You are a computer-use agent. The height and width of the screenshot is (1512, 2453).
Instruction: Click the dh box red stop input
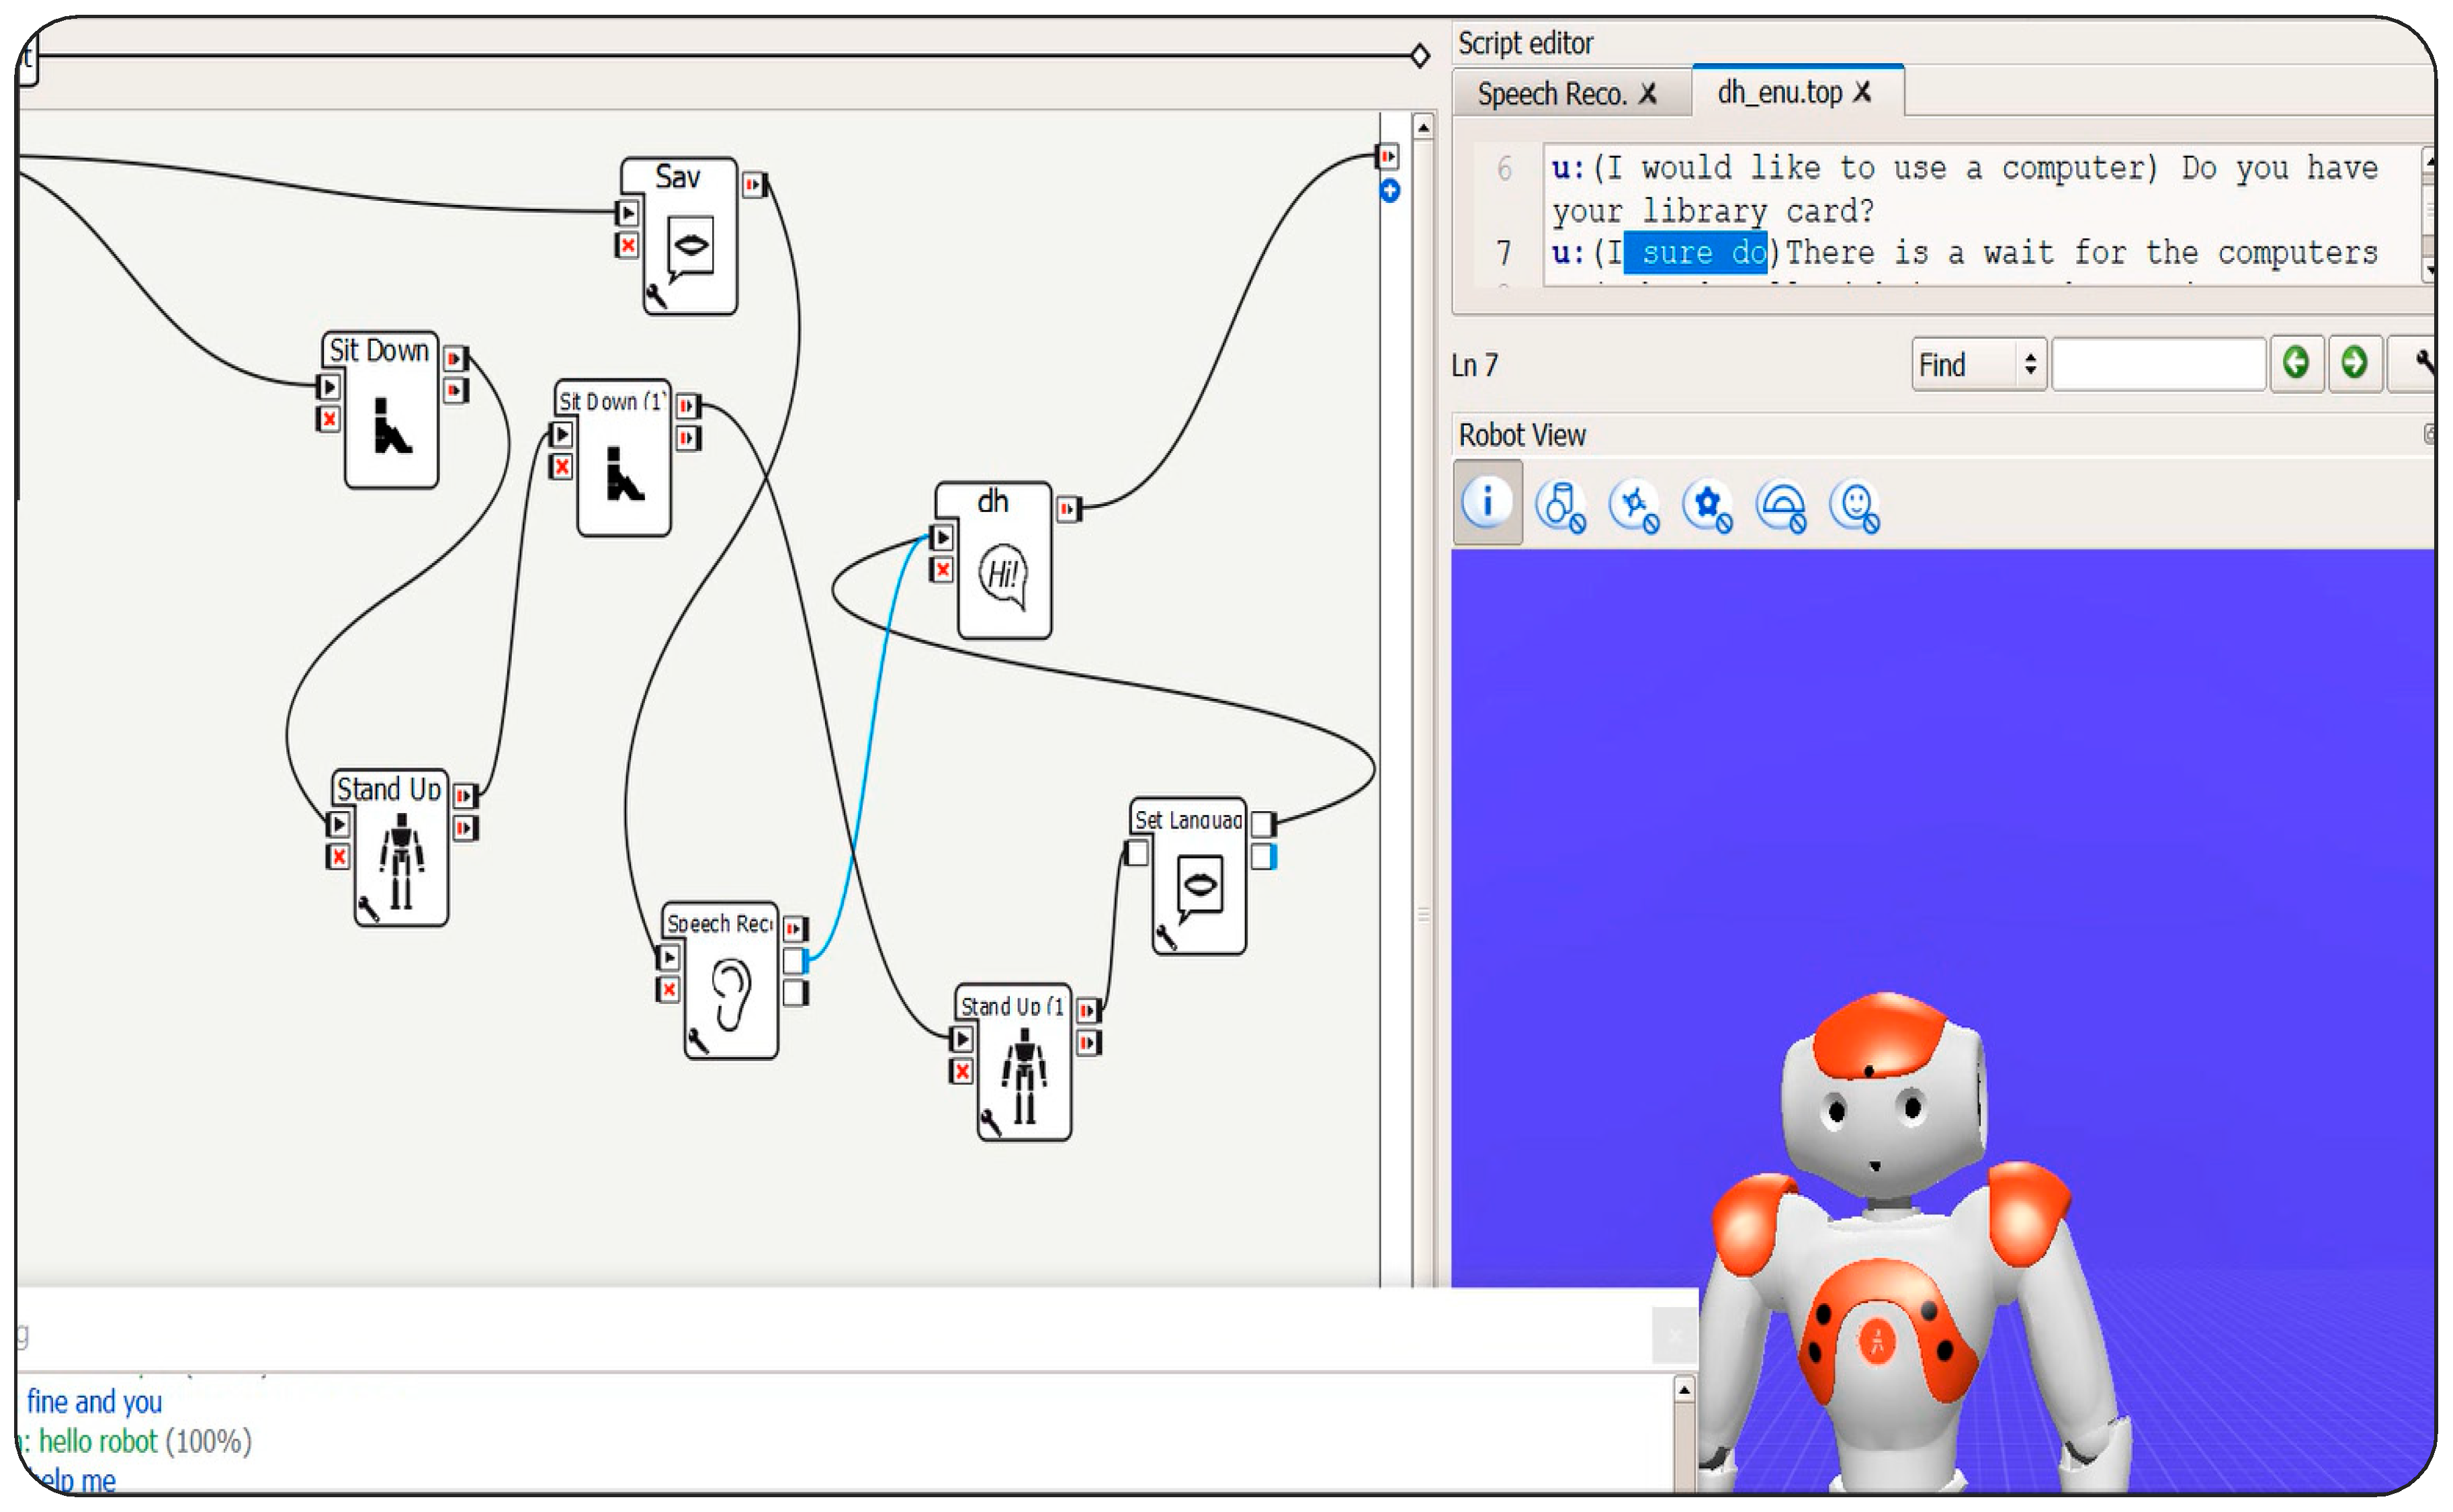pos(941,570)
